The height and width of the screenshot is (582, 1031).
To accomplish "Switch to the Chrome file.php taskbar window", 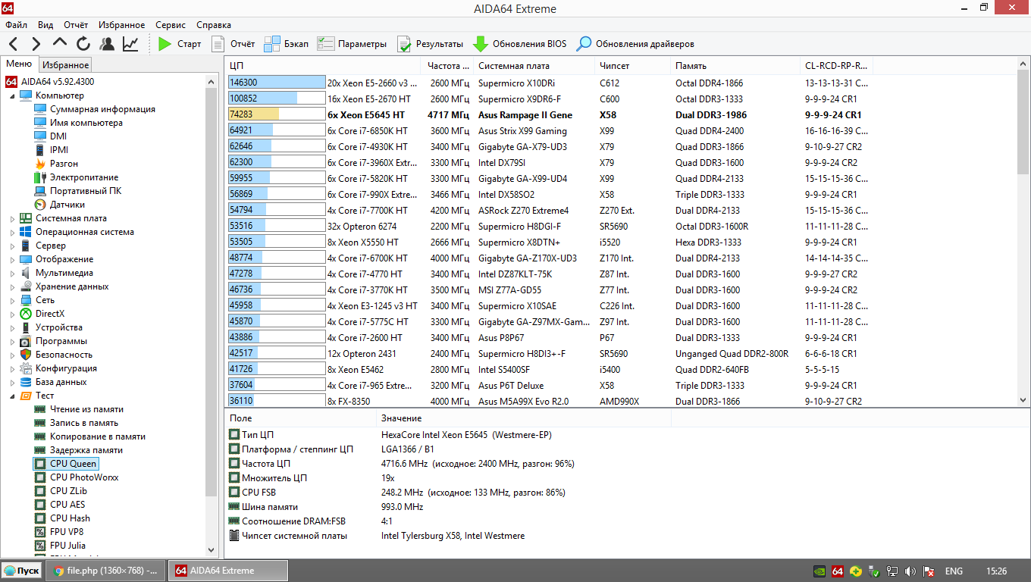I will pos(106,571).
